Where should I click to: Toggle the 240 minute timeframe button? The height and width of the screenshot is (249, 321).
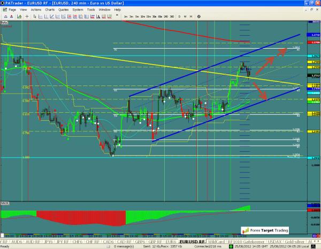[x=165, y=17]
